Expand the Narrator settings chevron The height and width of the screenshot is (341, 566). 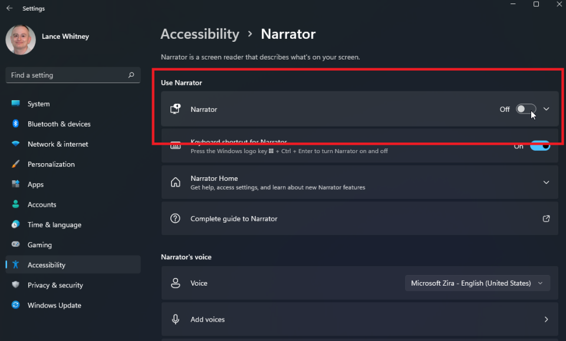click(x=546, y=109)
